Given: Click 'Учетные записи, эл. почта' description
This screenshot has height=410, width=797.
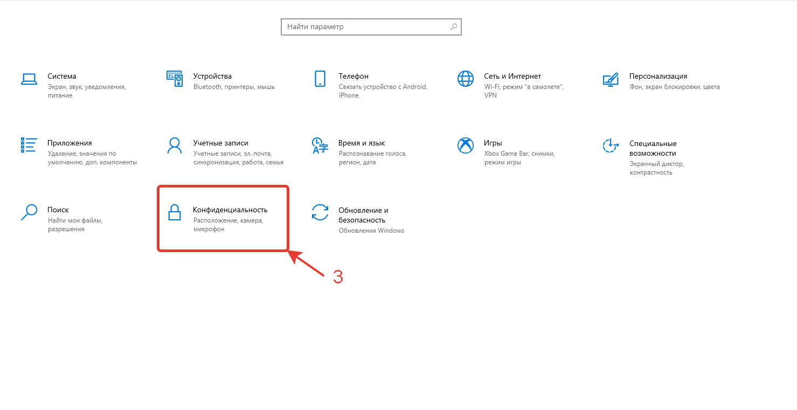Looking at the screenshot, I should [238, 158].
